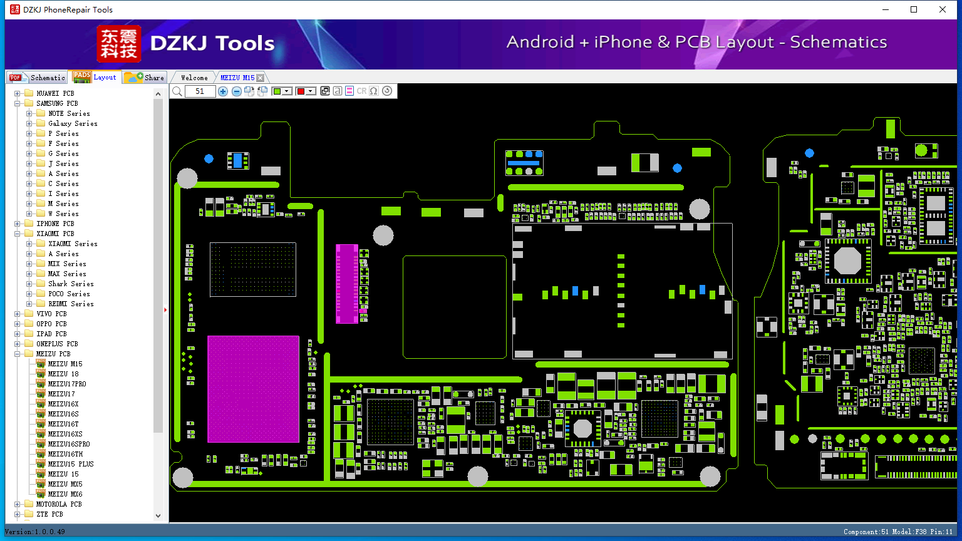Screen dimensions: 962x541
Task: Toggle the Omega symbol toolbar icon
Action: [374, 91]
